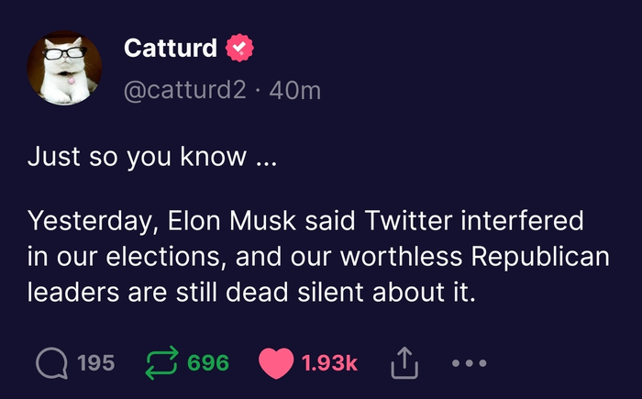Retweet using the green arrows icon
The width and height of the screenshot is (642, 399).
(161, 363)
